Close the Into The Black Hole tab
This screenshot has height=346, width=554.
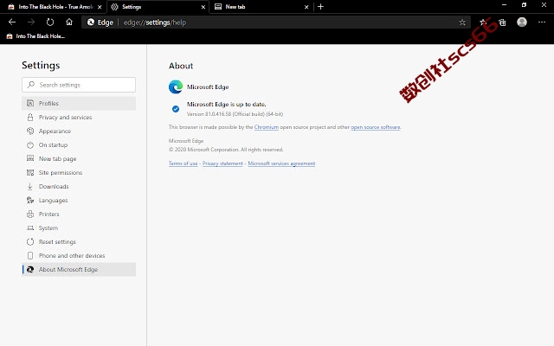point(100,7)
